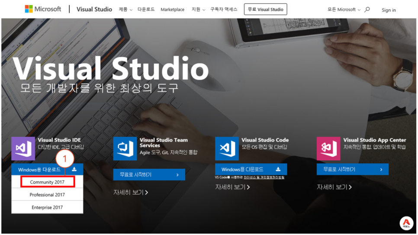Open Marketplace in the navigation bar
418x235 pixels.
pos(173,10)
